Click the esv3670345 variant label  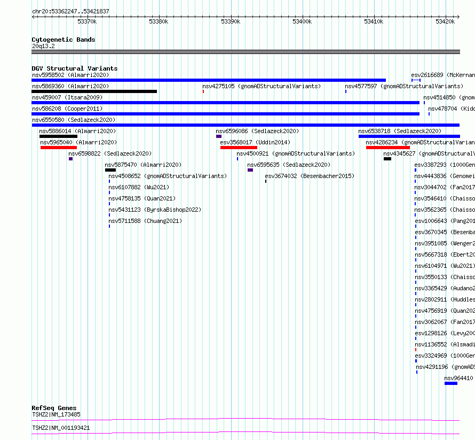(x=445, y=232)
